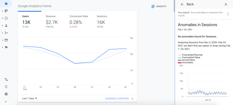The height and width of the screenshot is (105, 233).
Task: Open the Audience person icon
Action: click(6, 25)
